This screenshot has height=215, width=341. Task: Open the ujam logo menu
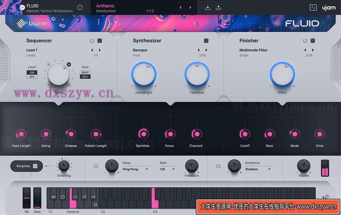coord(329,8)
